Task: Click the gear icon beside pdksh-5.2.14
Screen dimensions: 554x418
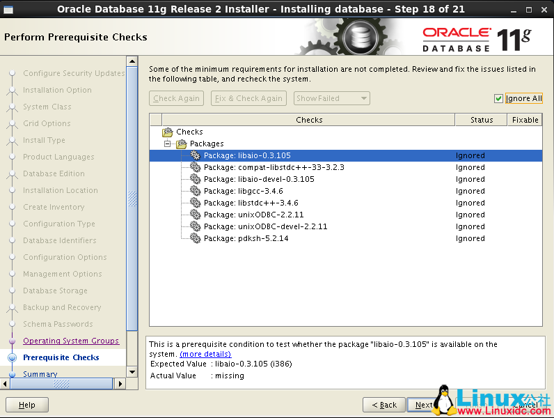Action: pos(195,238)
